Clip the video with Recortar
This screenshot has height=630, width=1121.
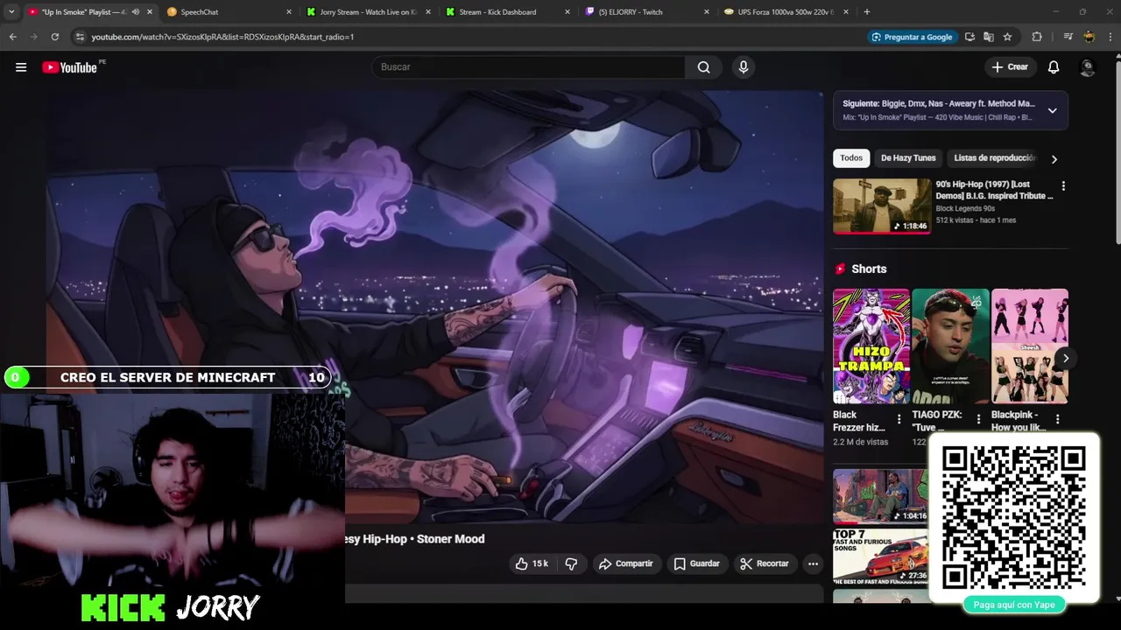pyautogui.click(x=765, y=563)
